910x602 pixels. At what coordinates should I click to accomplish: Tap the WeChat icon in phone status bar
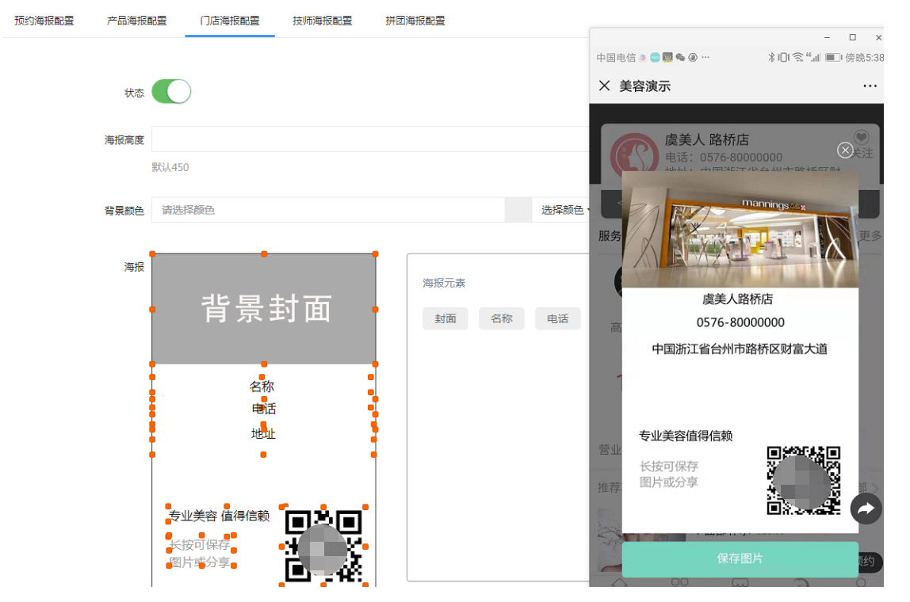pyautogui.click(x=680, y=57)
